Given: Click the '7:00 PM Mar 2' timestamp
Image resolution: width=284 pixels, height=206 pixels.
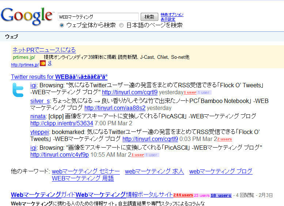Looking at the screenshot, I should (x=113, y=123).
